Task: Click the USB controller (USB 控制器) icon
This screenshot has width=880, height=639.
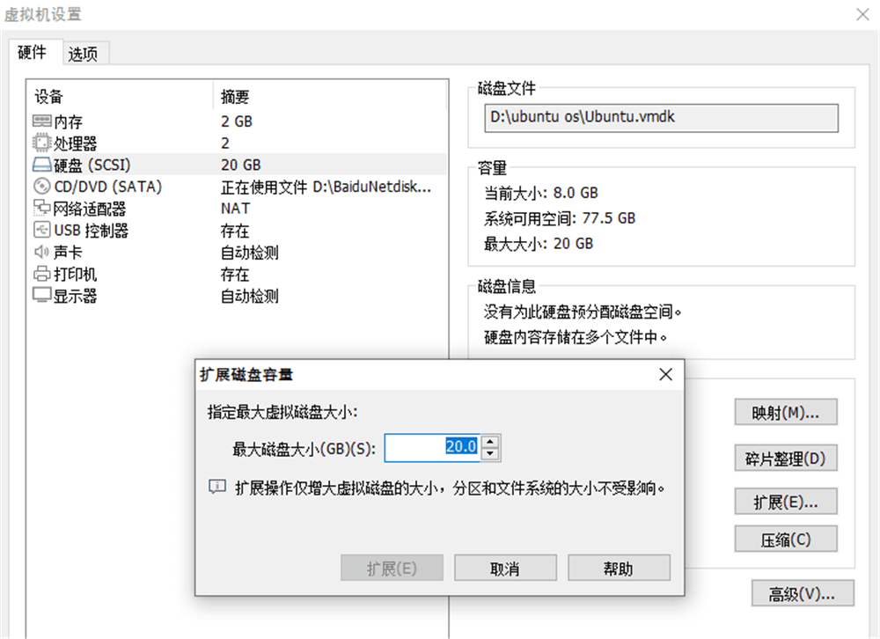Action: pyautogui.click(x=41, y=231)
